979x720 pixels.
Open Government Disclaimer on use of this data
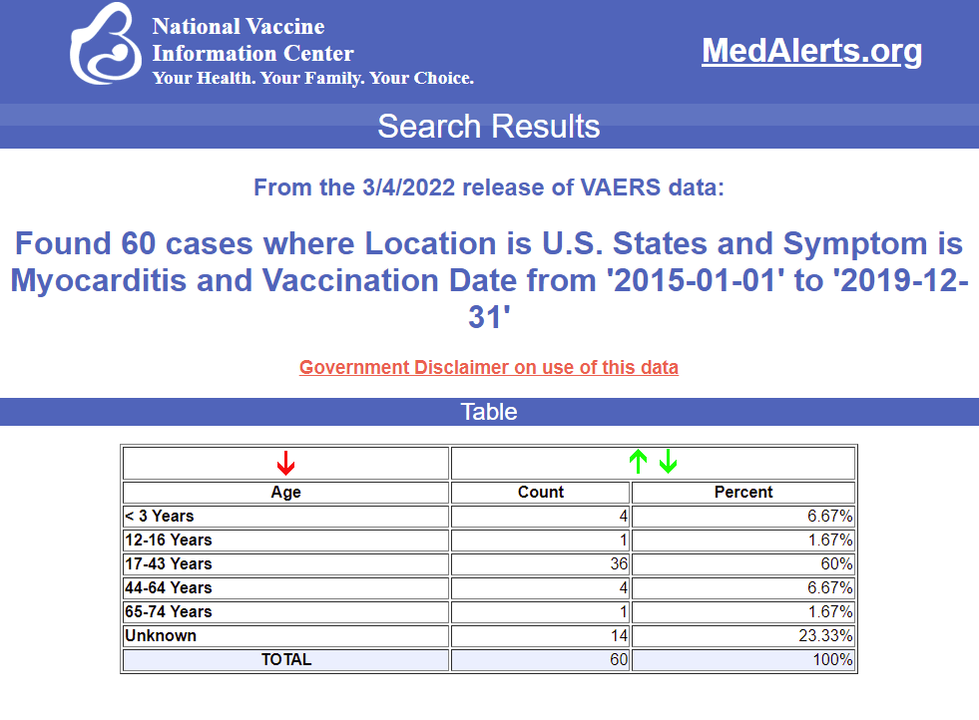[x=489, y=367]
